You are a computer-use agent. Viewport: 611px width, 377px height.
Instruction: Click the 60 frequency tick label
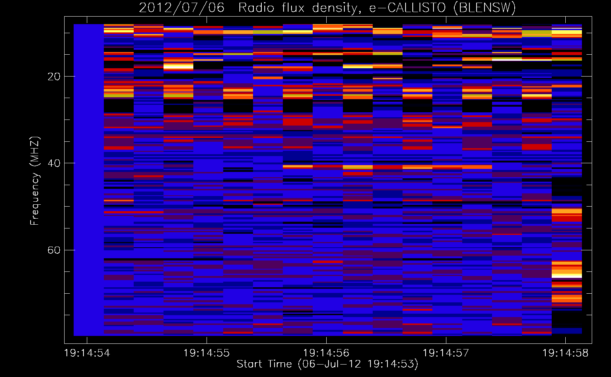click(54, 250)
